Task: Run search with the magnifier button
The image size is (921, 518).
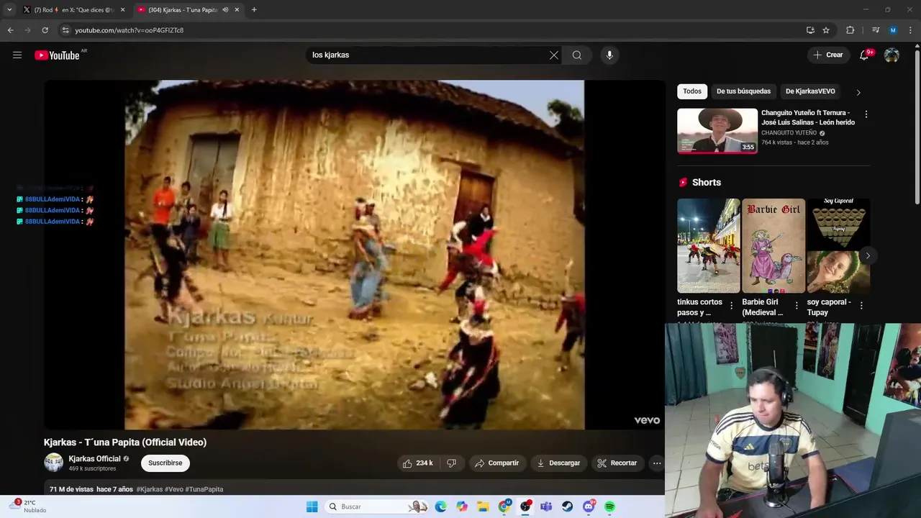Action: coord(577,55)
